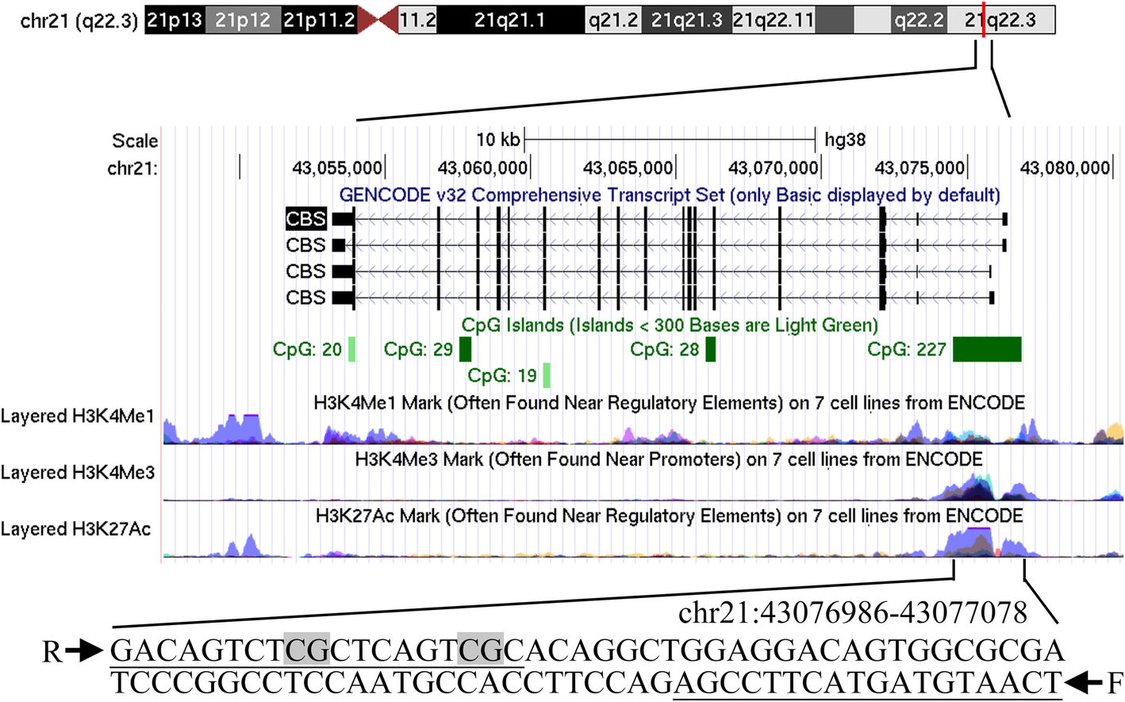Click the 43,065,000 position label
The image size is (1125, 702).
(628, 168)
